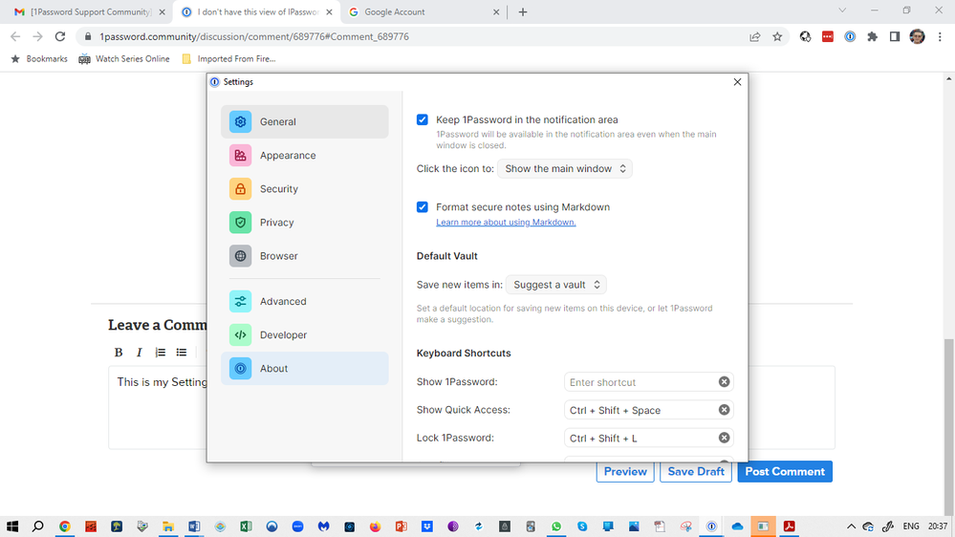Viewport: 955px width, 537px height.
Task: Select Privacy in the settings sidebar
Action: click(276, 223)
